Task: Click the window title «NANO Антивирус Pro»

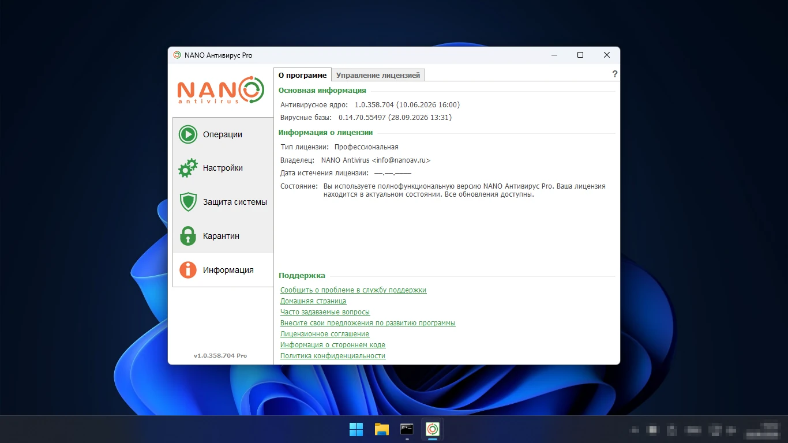Action: tap(219, 55)
